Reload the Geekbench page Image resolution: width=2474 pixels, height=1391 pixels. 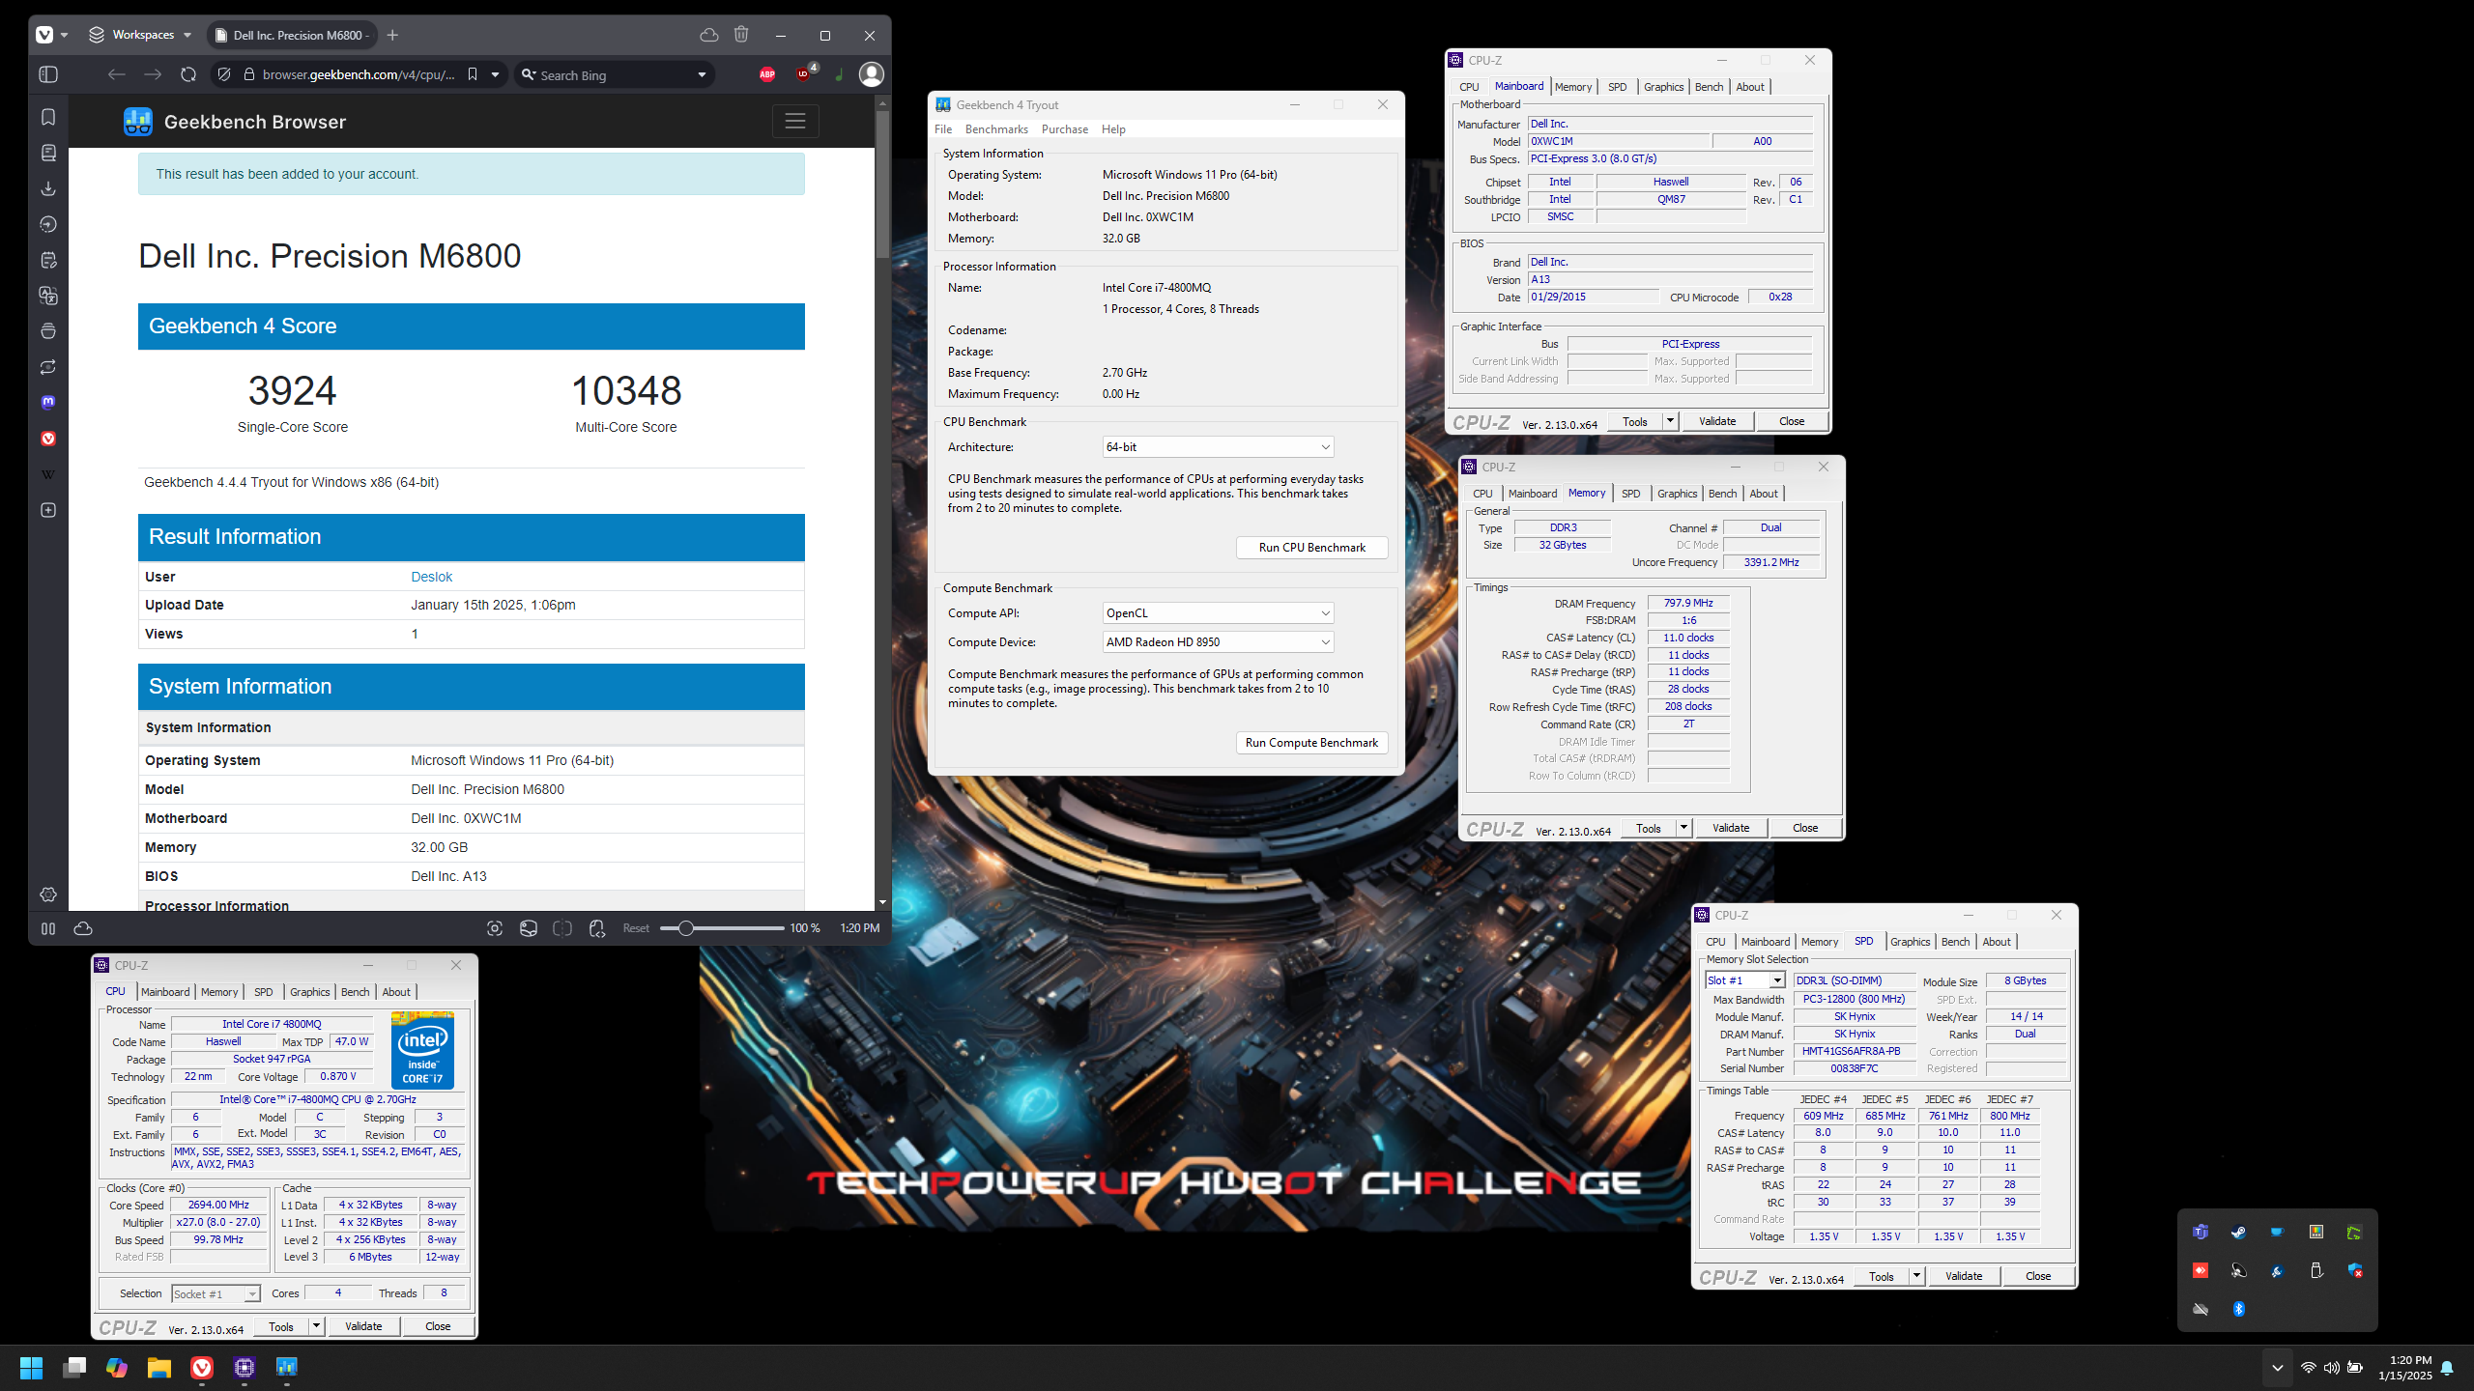[x=188, y=74]
